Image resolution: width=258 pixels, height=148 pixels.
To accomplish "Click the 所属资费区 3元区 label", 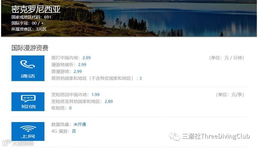I will click(29, 29).
